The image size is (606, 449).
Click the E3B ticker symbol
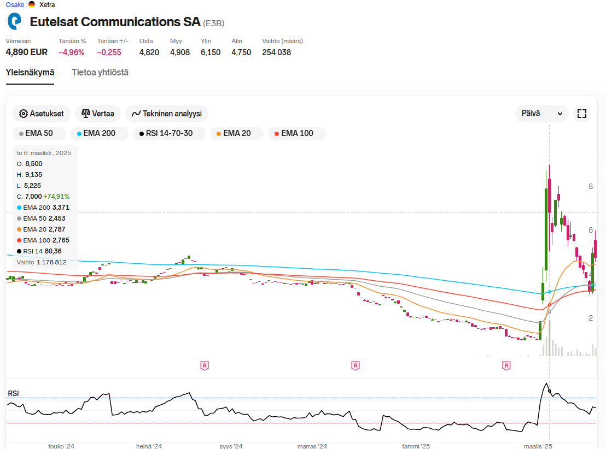point(214,23)
